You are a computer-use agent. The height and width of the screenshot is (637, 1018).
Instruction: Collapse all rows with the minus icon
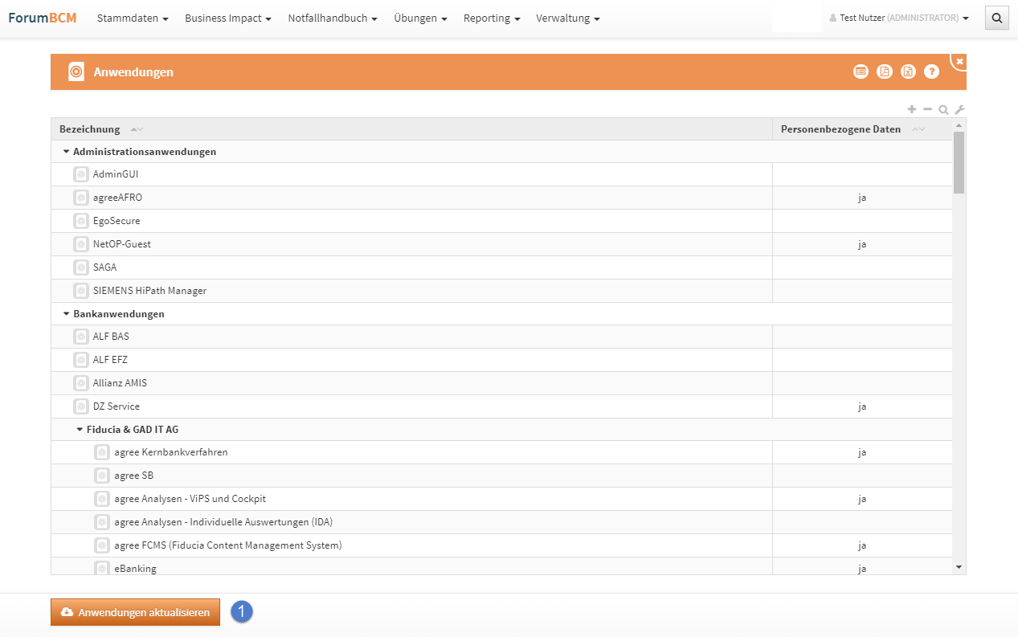927,109
